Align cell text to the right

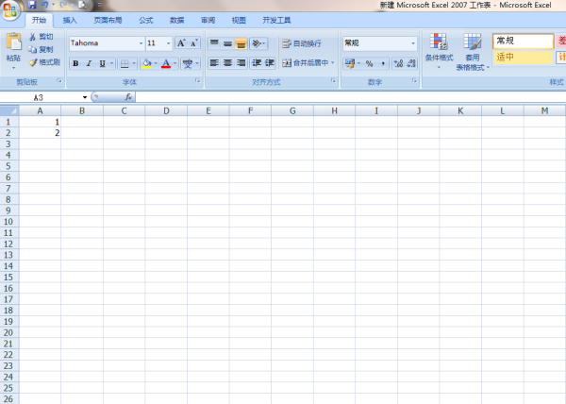click(241, 63)
